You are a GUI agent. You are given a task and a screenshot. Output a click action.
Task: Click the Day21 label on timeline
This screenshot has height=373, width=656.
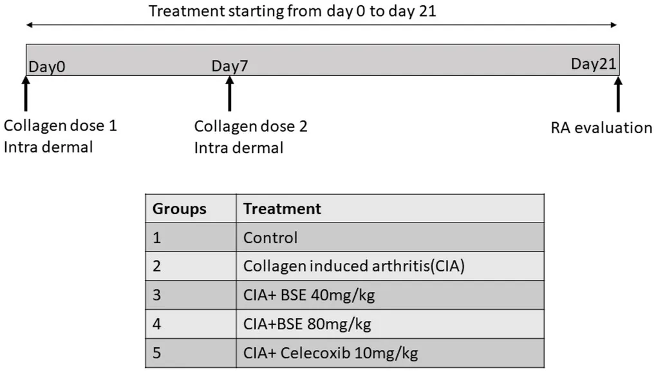click(594, 64)
